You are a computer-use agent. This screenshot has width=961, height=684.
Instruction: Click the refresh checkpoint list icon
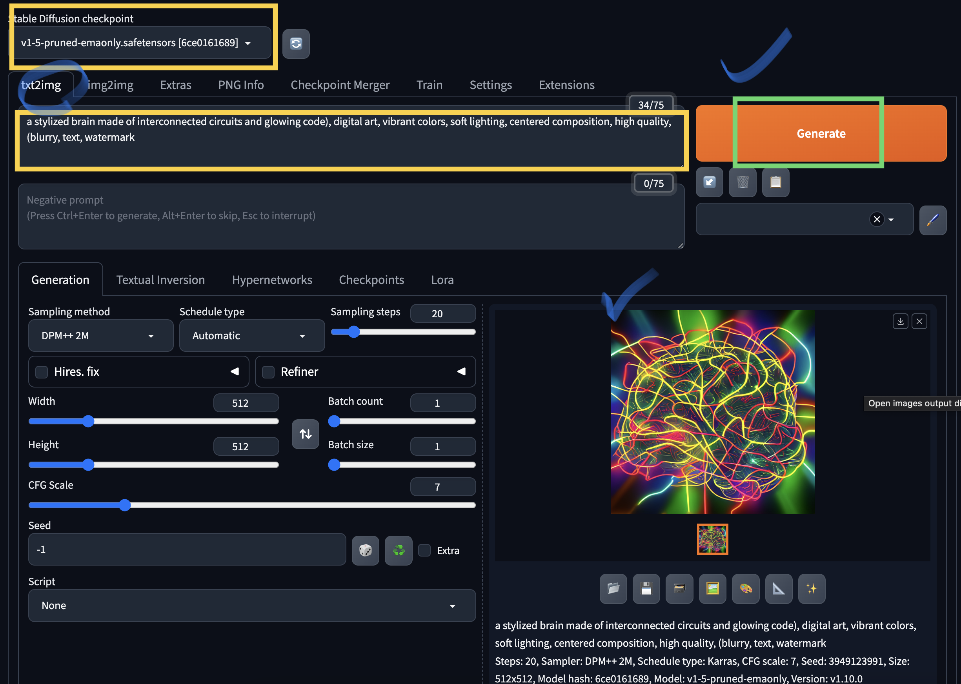296,44
